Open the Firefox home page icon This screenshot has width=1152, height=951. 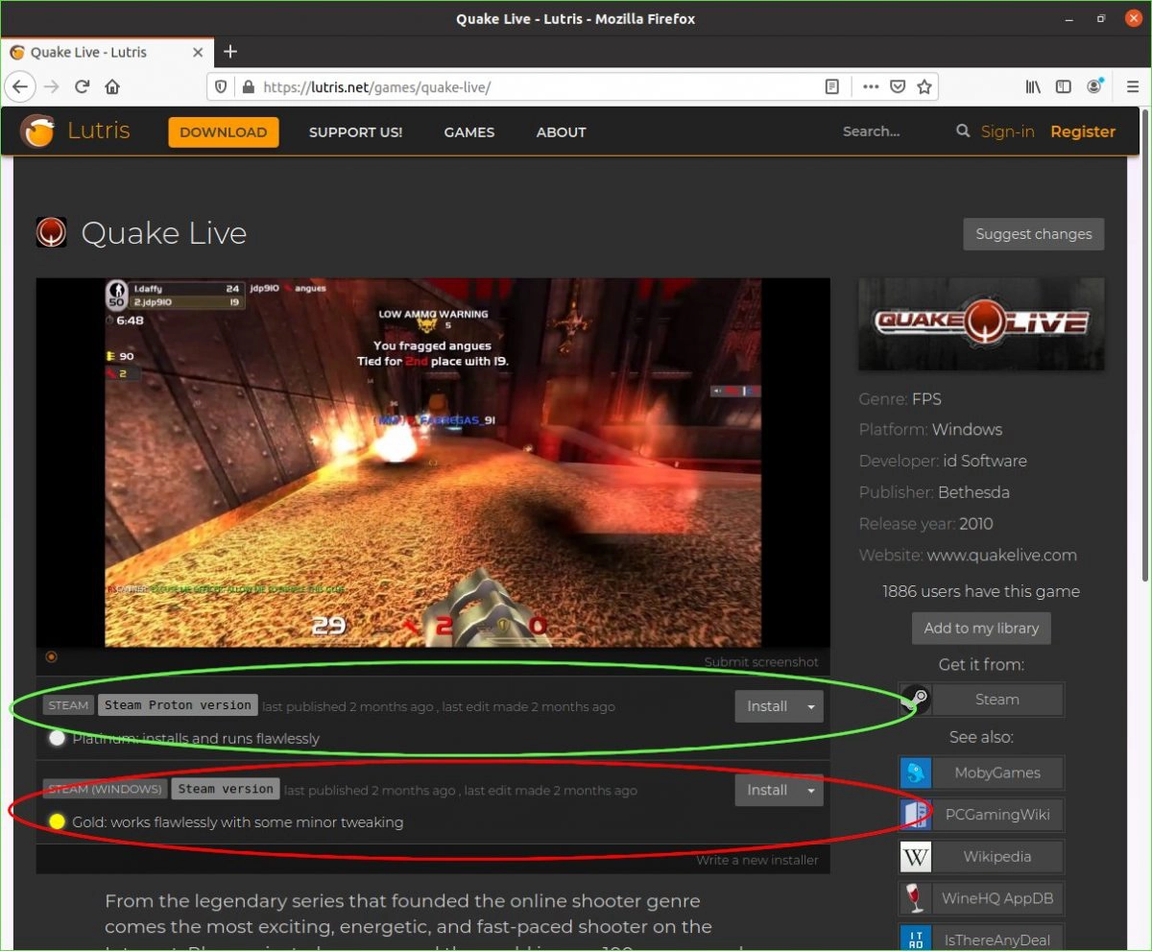point(112,86)
